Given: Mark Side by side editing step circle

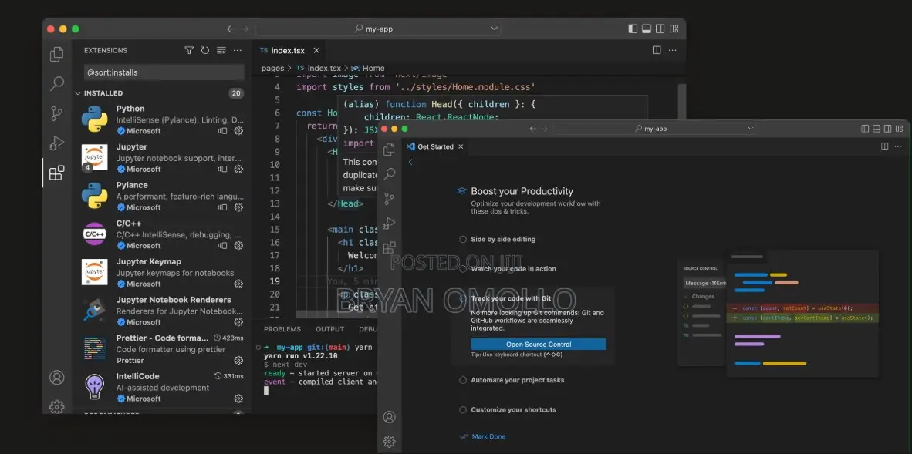Looking at the screenshot, I should coord(463,239).
